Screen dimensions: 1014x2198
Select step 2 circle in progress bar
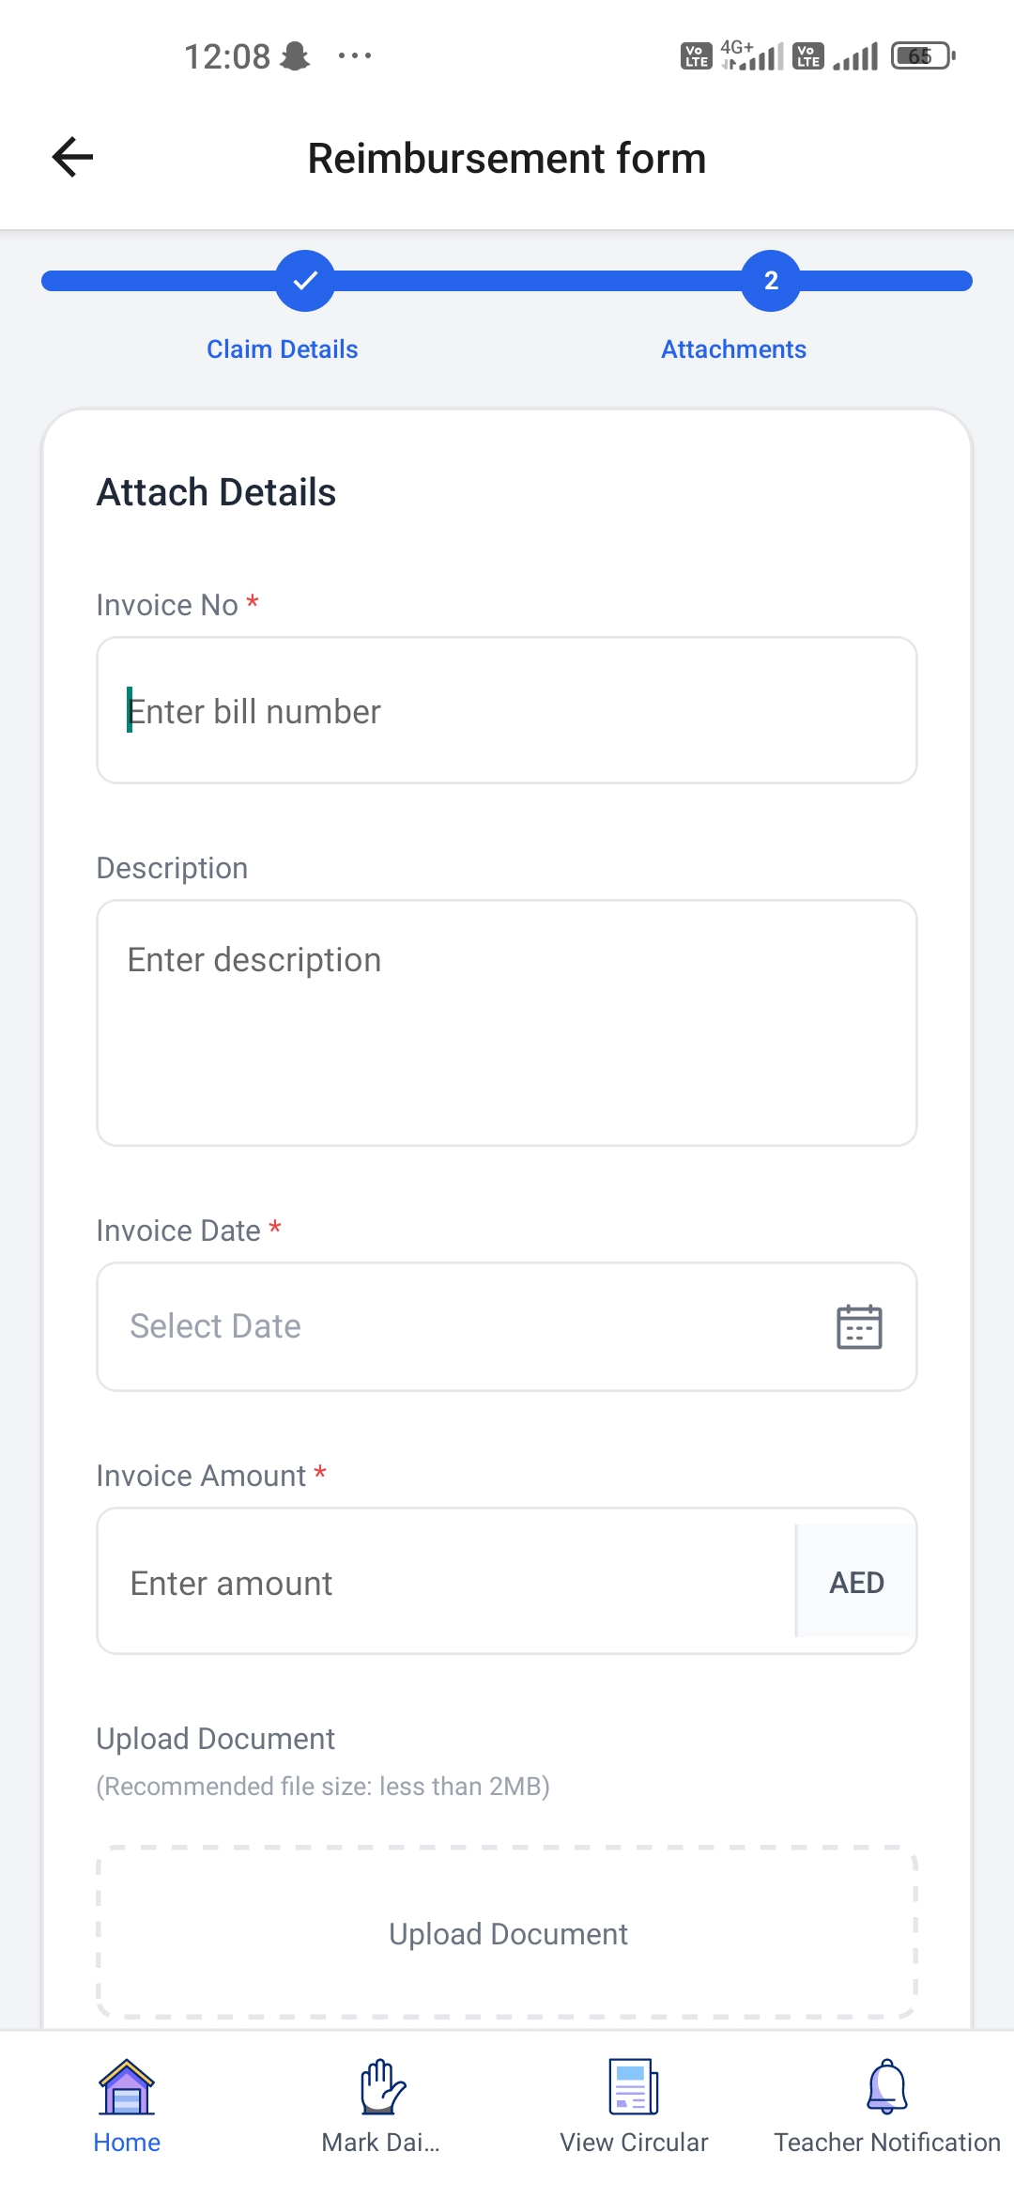point(771,280)
